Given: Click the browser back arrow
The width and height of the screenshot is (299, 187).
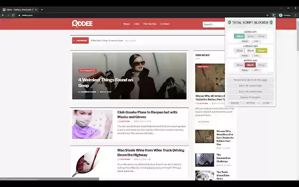Looking at the screenshot, I should 3,15.
